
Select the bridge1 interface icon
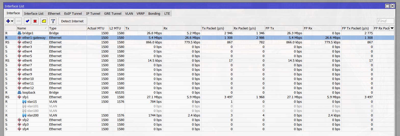click(19, 33)
